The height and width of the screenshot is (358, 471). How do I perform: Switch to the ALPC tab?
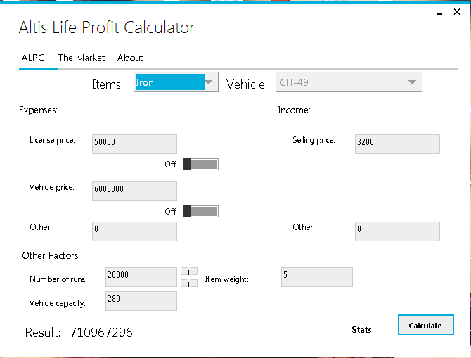(x=33, y=58)
